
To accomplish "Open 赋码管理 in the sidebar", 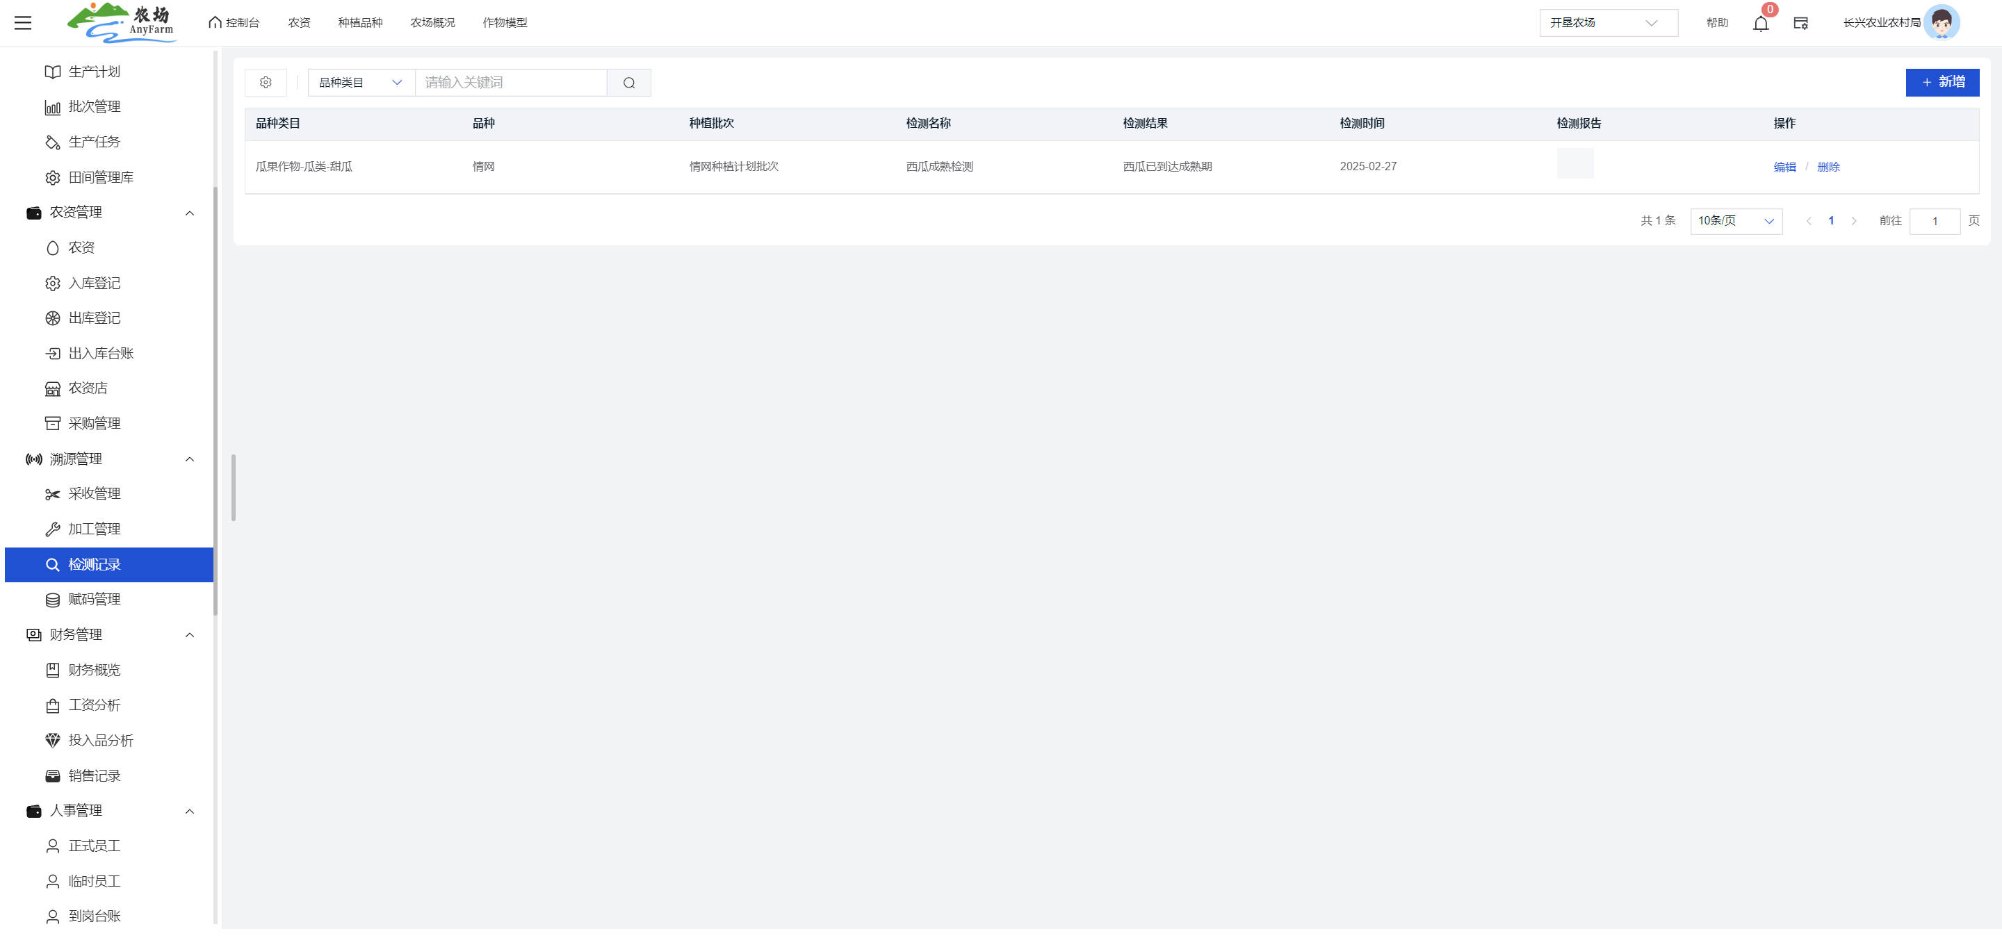I will coord(93,600).
